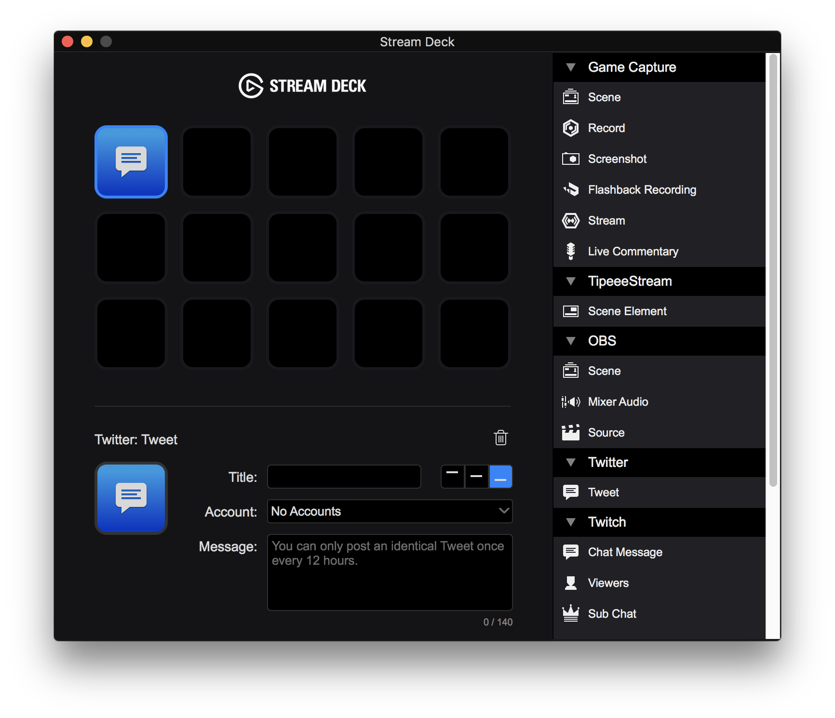This screenshot has width=835, height=718.
Task: Select the center key of the grid
Action: [x=303, y=248]
